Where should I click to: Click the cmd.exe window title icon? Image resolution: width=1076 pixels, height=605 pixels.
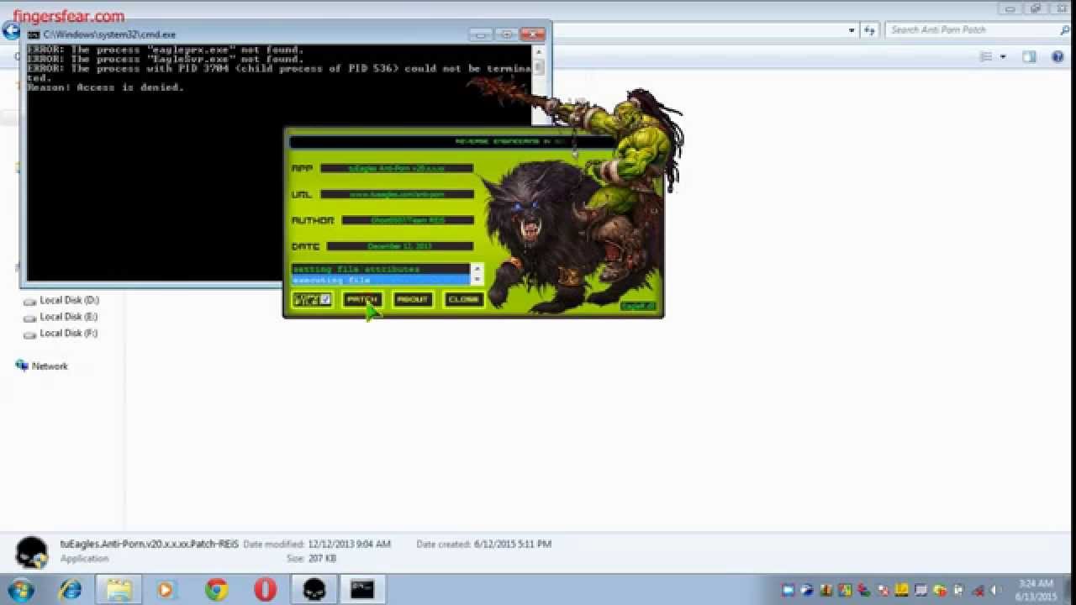tap(33, 34)
